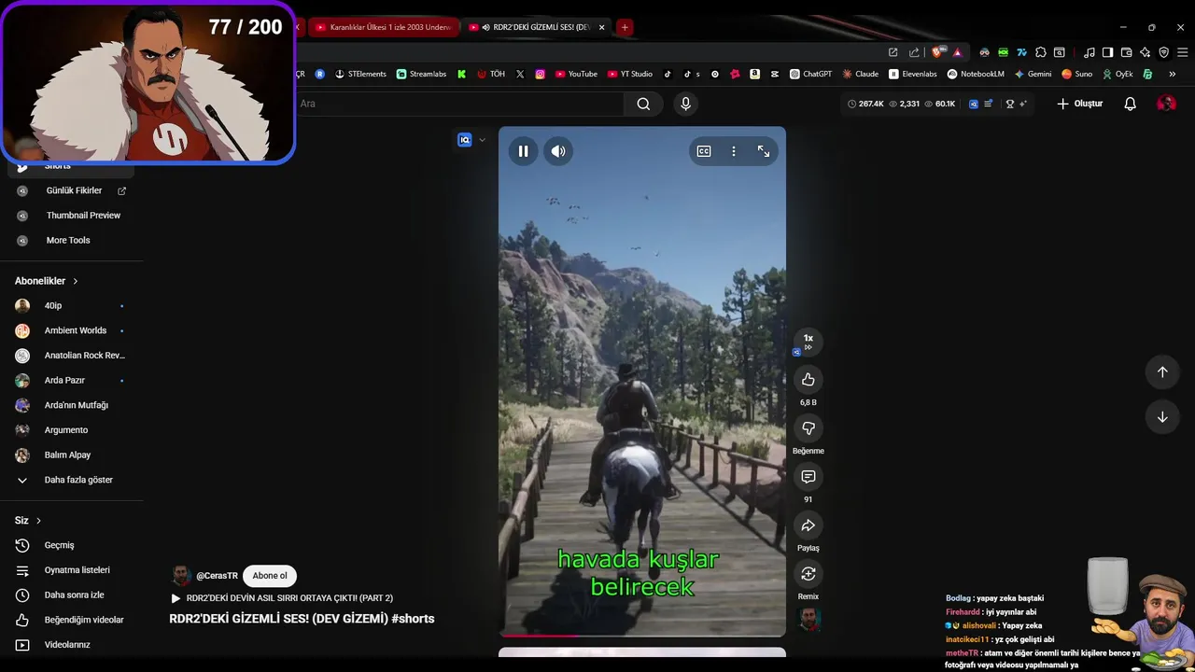Expand the Siz section
The height and width of the screenshot is (672, 1195).
click(x=28, y=520)
